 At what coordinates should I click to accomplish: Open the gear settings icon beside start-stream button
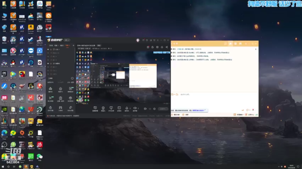[154, 109]
